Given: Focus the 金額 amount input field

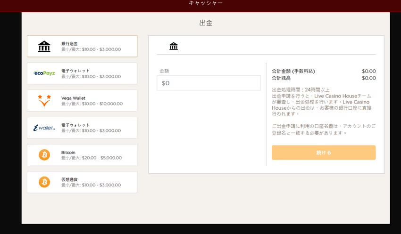Looking at the screenshot, I should (209, 83).
